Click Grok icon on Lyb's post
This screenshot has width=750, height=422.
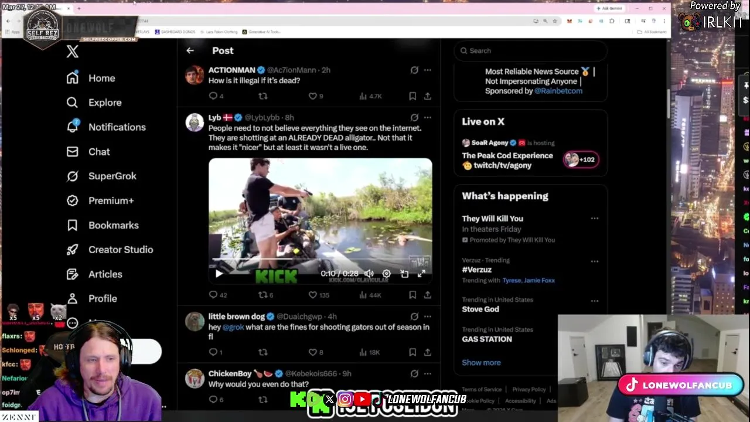tap(414, 117)
